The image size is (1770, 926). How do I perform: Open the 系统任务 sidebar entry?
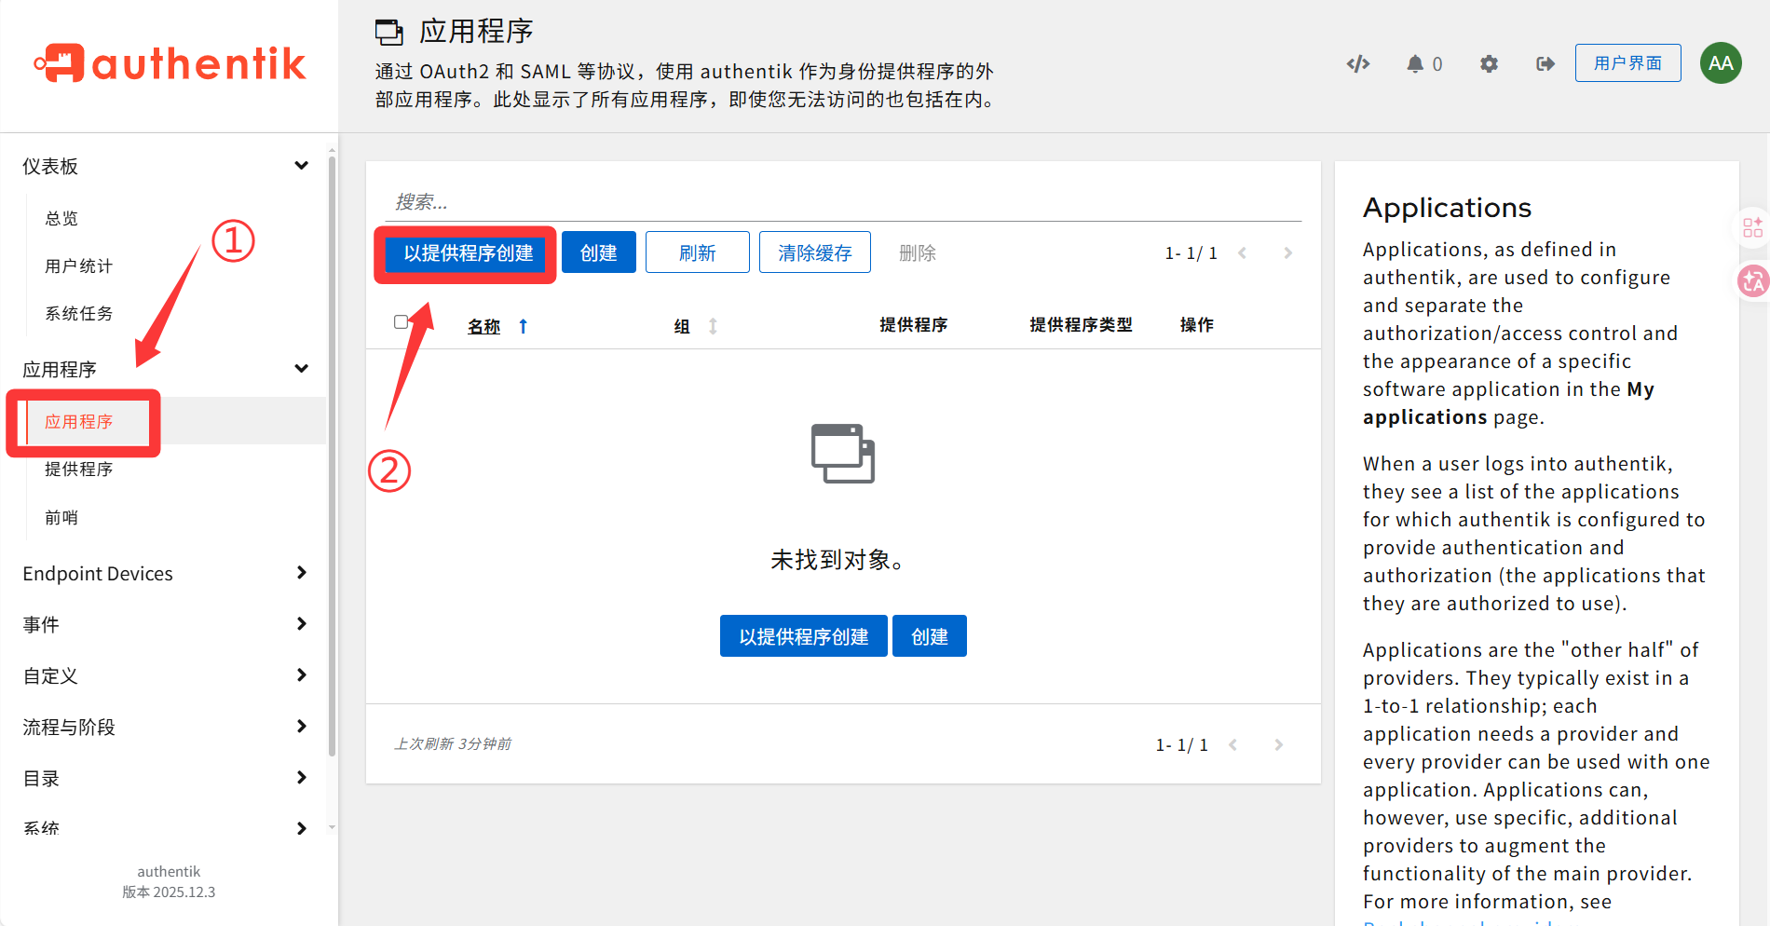tap(78, 312)
